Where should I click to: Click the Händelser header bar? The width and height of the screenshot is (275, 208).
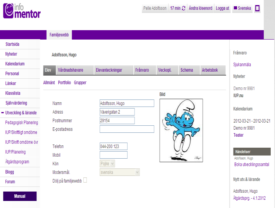coord(252,152)
